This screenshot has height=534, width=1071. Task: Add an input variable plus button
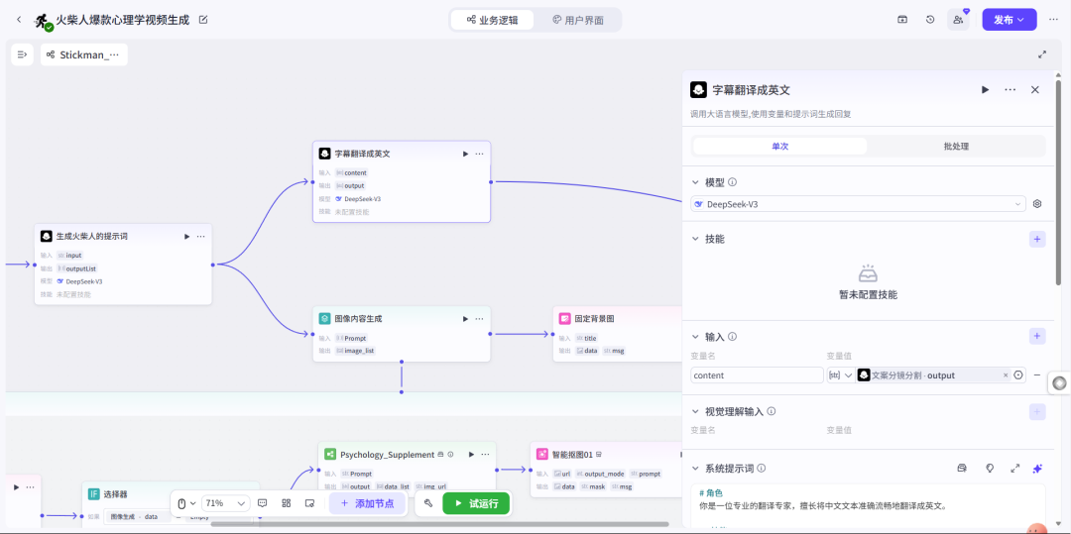tap(1037, 336)
